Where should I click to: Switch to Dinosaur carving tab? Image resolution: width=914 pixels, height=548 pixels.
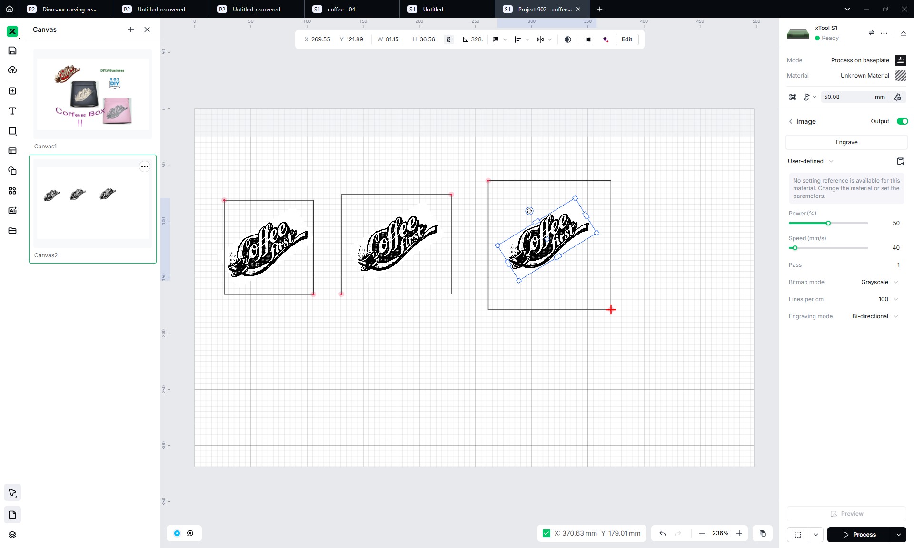[67, 9]
